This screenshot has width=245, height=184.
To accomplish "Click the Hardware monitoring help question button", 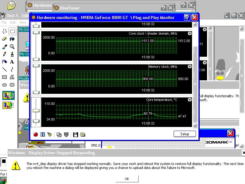I will [x=187, y=17].
